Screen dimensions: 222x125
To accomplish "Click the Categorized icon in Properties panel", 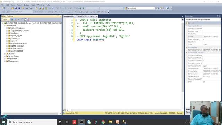I will tap(187, 23).
